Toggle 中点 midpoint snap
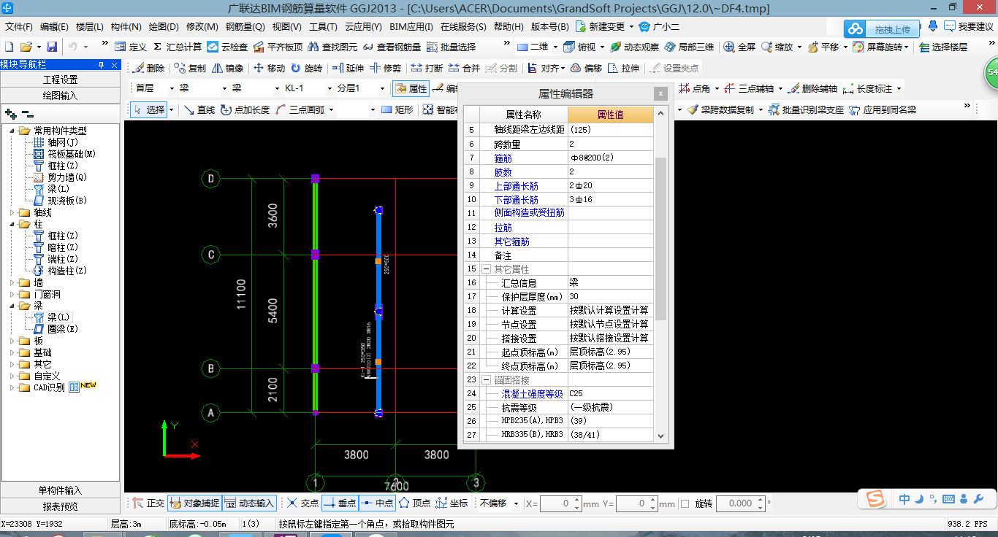The width and height of the screenshot is (998, 537). pyautogui.click(x=377, y=503)
